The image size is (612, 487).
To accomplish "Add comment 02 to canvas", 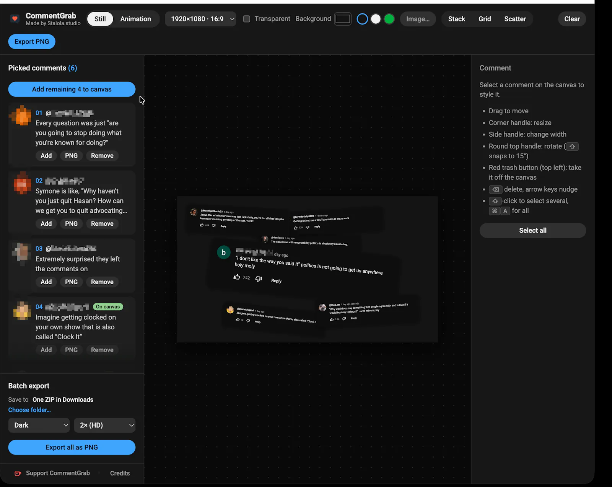I will point(46,224).
